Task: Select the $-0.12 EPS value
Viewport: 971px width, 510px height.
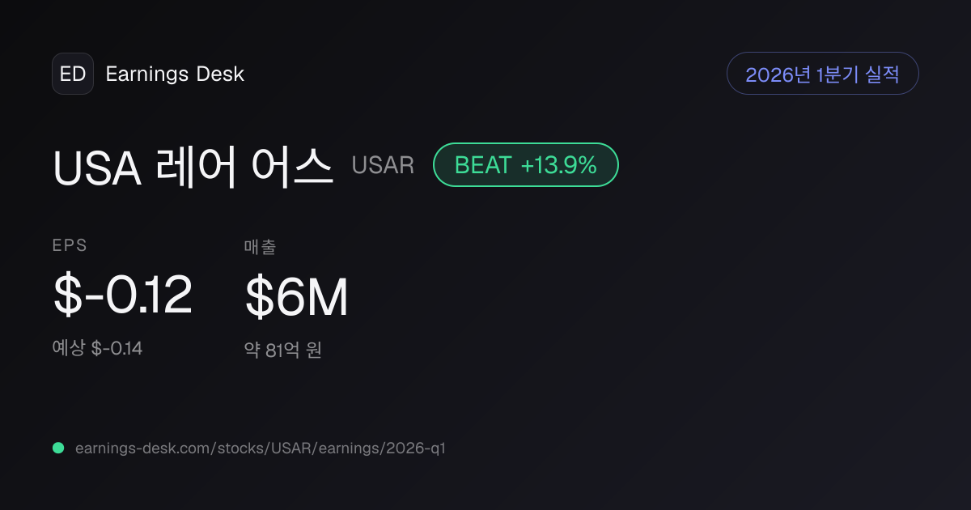Action: click(x=122, y=295)
